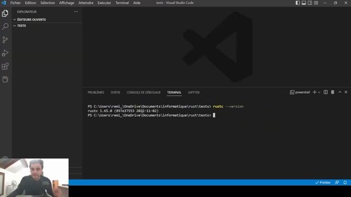The width and height of the screenshot is (351, 197).
Task: Open the Atteindre menu
Action: (86, 3)
